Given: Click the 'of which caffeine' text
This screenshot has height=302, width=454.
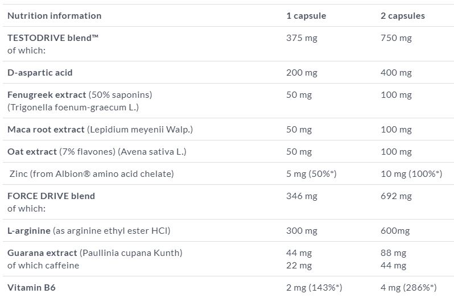Looking at the screenshot, I should click(x=43, y=265).
